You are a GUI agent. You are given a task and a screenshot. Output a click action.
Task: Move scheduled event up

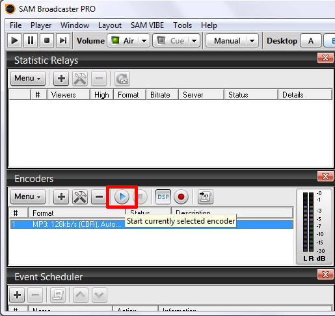coord(81,295)
